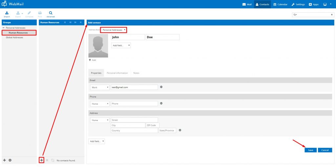Switch to the Personal information tab
This screenshot has width=336, height=167.
pyautogui.click(x=117, y=73)
